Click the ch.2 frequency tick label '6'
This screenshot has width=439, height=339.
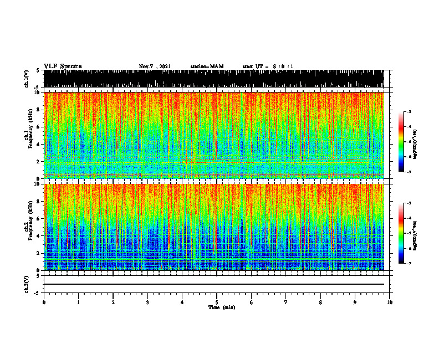pos(39,219)
